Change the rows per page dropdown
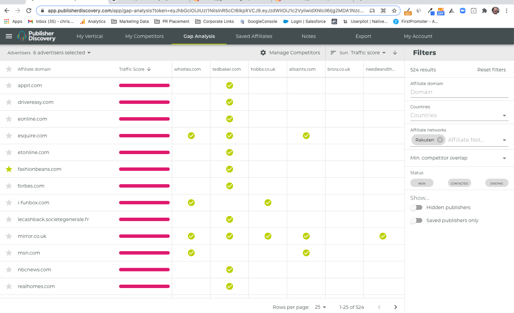This screenshot has height=313, width=514. click(320, 307)
